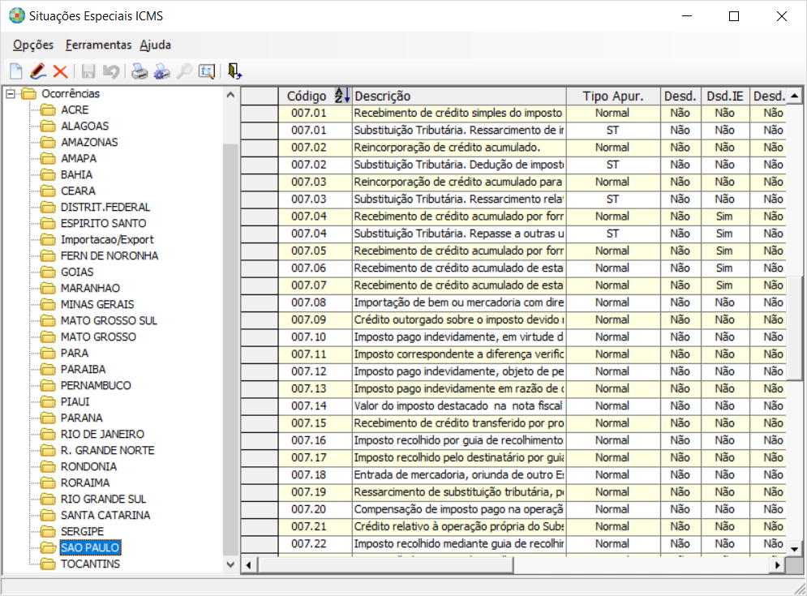Click the Tipo Apur. column header
This screenshot has width=807, height=596.
click(613, 96)
